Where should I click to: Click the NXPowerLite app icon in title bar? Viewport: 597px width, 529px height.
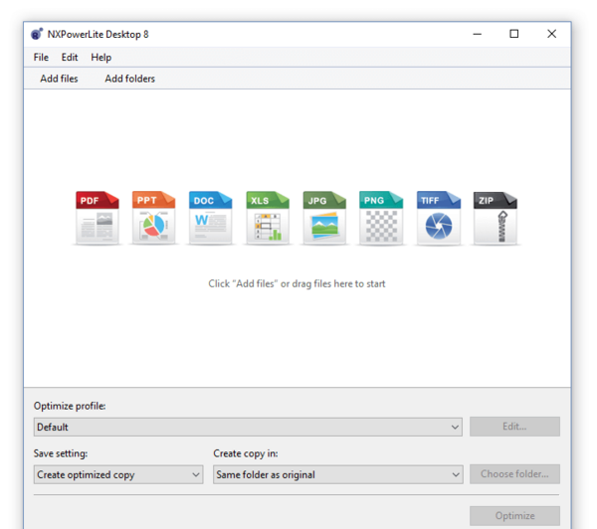(37, 34)
